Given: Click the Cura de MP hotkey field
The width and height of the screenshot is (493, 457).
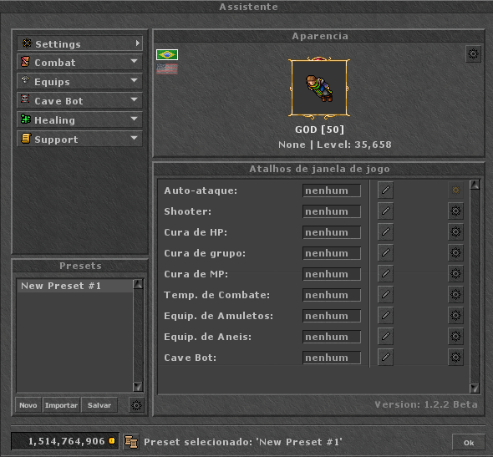Looking at the screenshot, I should pyautogui.click(x=332, y=274).
